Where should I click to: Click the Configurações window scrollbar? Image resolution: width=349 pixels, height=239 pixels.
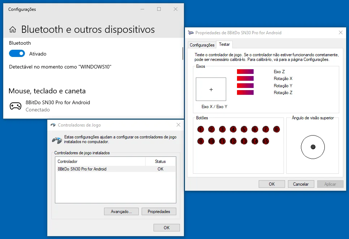coord(183,53)
